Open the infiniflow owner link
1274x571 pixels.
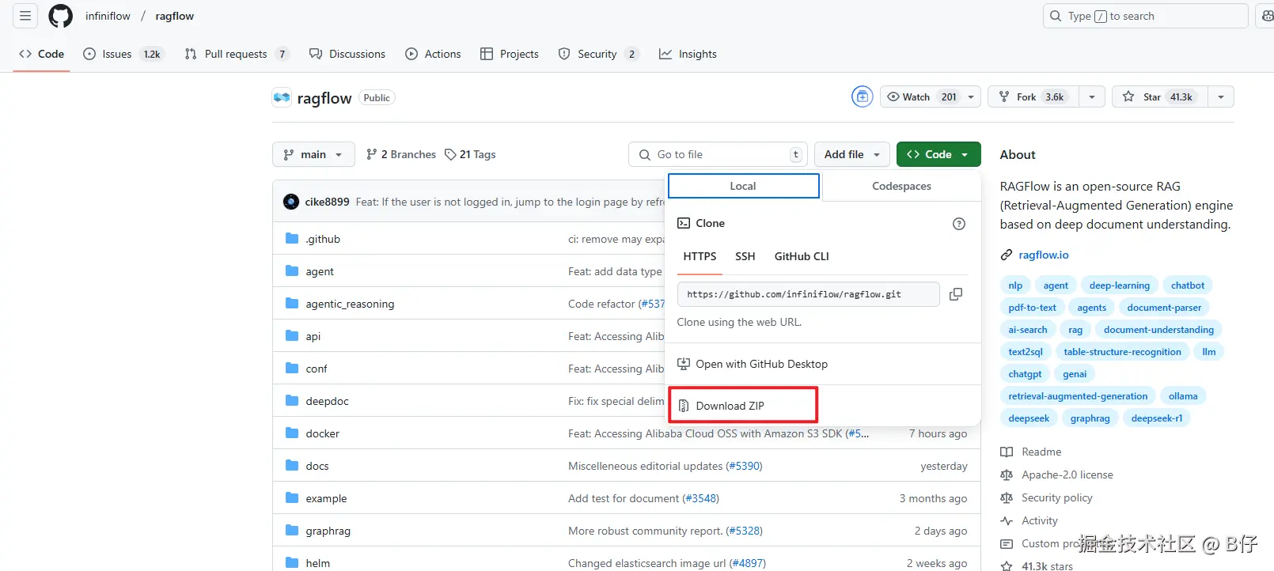coord(108,16)
